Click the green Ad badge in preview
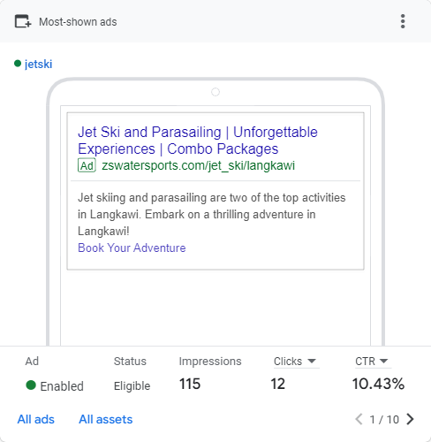 coord(87,165)
